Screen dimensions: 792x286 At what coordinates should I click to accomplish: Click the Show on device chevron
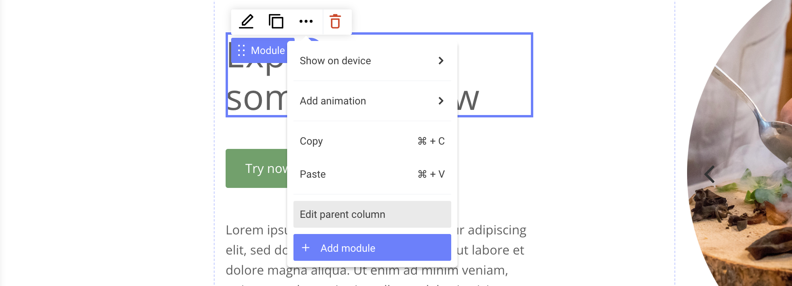pos(441,61)
